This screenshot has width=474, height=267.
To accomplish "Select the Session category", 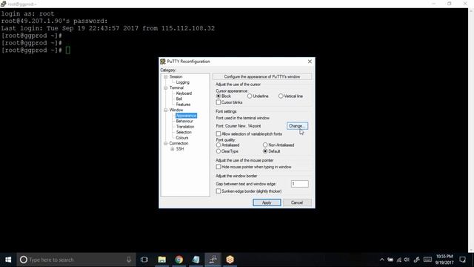I will (x=176, y=76).
